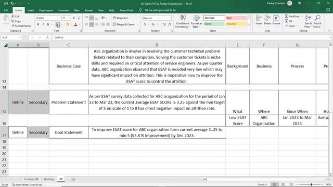Open Format as Table gallery
Viewport: 333px width, 187px height.
click(196, 21)
